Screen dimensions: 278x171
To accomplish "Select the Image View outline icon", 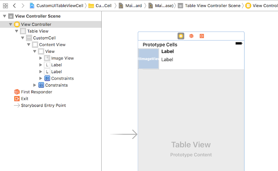I will pyautogui.click(x=47, y=58).
